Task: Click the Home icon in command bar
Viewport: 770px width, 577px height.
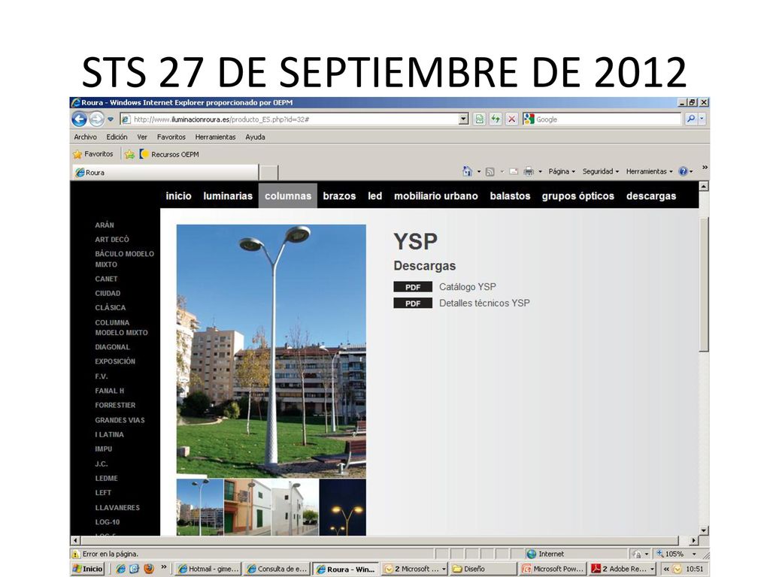Action: pos(467,171)
